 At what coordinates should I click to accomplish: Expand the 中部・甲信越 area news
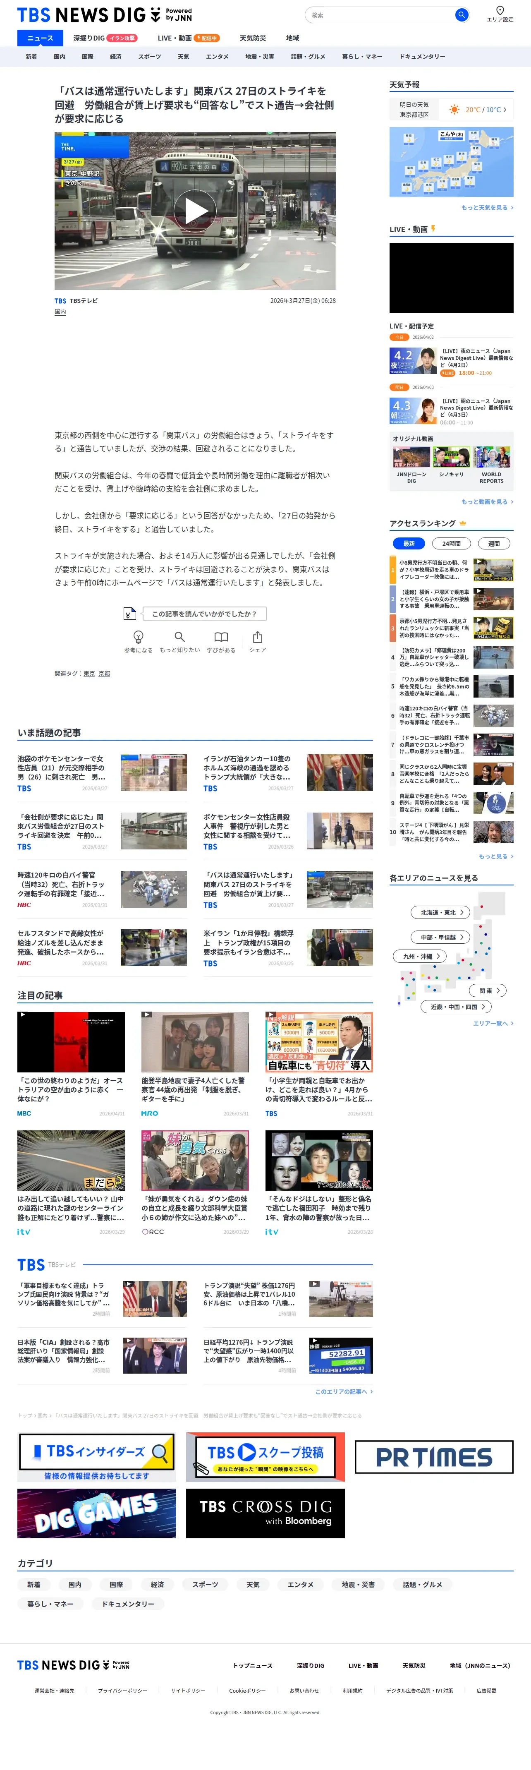point(441,937)
